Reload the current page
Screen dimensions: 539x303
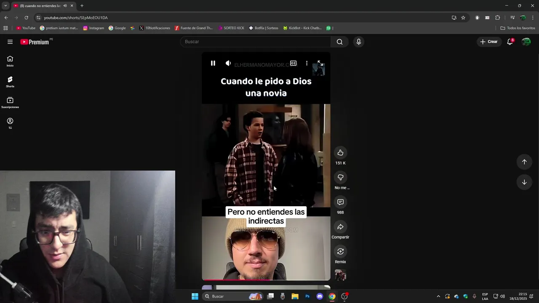coord(26,18)
